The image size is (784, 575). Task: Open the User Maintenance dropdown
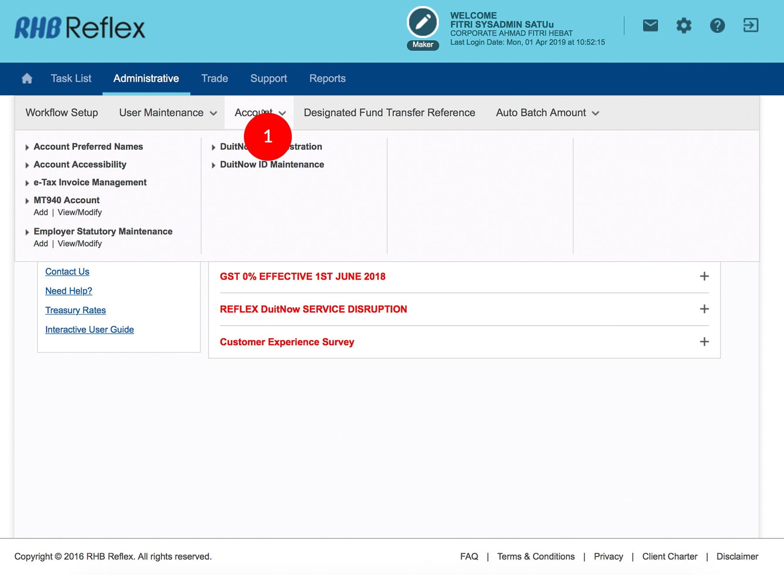pyautogui.click(x=168, y=113)
